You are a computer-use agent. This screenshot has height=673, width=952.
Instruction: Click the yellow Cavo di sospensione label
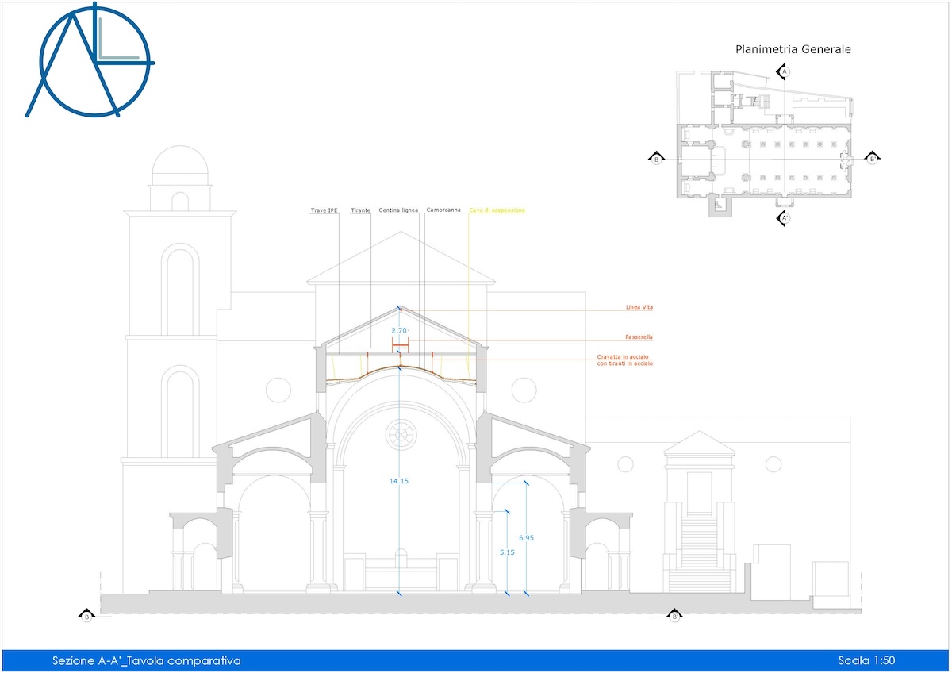pos(497,210)
